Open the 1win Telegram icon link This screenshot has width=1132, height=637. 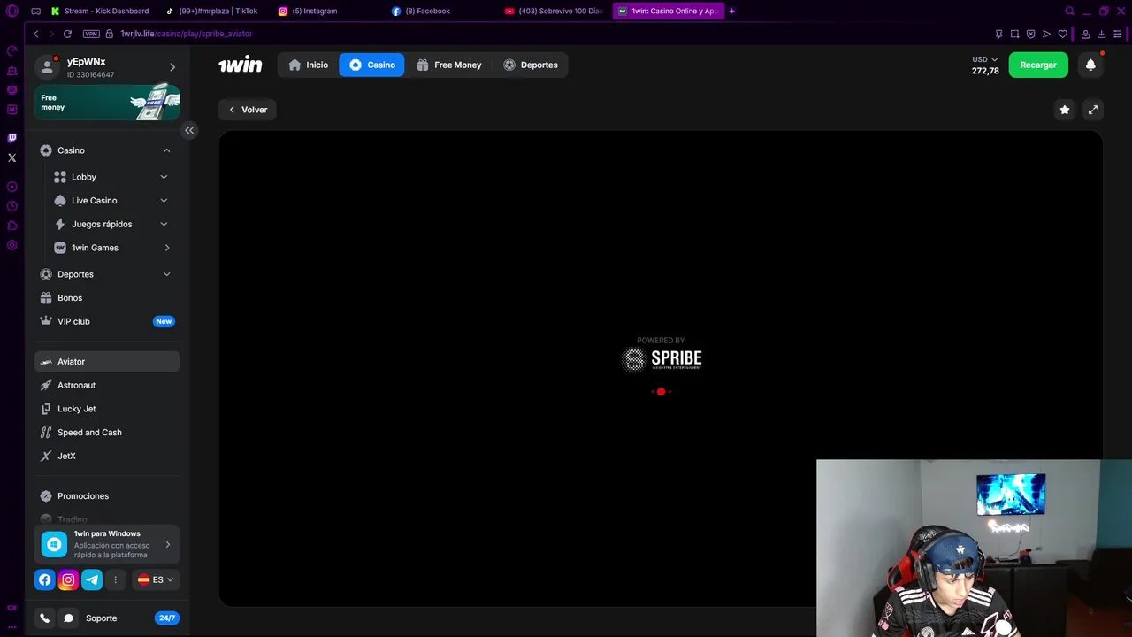(x=92, y=579)
